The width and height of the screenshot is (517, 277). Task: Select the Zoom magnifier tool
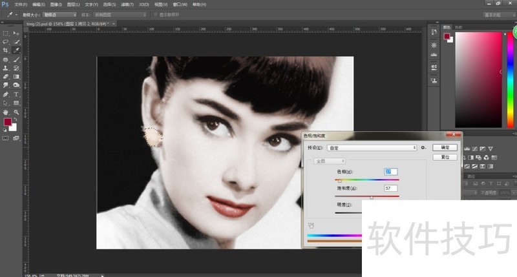(16, 112)
